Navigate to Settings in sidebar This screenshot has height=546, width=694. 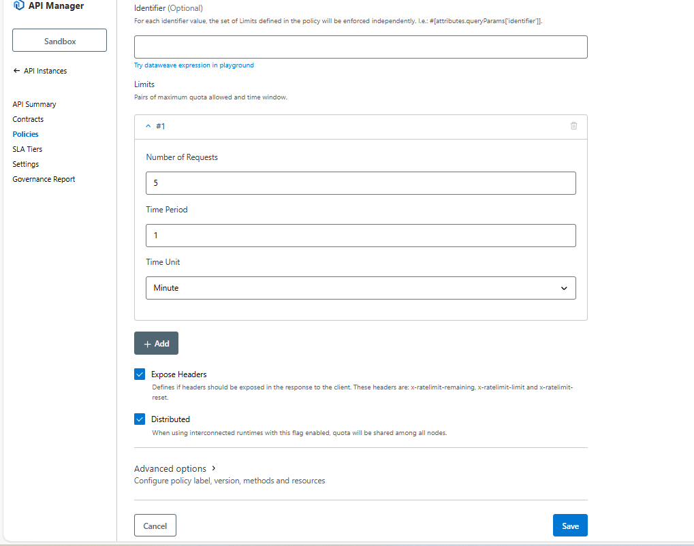(x=25, y=164)
